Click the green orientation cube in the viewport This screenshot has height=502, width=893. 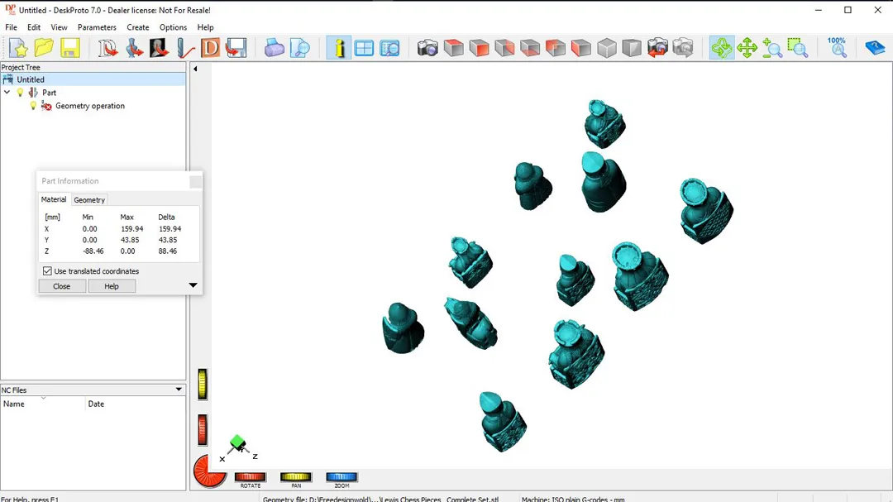click(237, 442)
